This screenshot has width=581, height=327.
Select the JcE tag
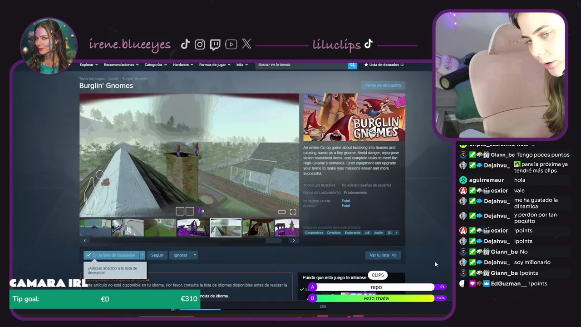367,233
